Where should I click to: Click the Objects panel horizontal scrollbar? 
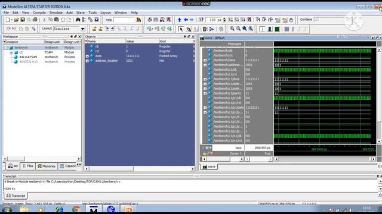(x=140, y=169)
